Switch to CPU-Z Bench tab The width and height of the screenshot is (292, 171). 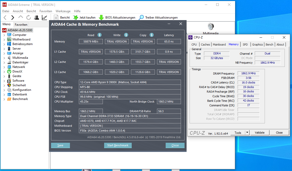coord(269,44)
